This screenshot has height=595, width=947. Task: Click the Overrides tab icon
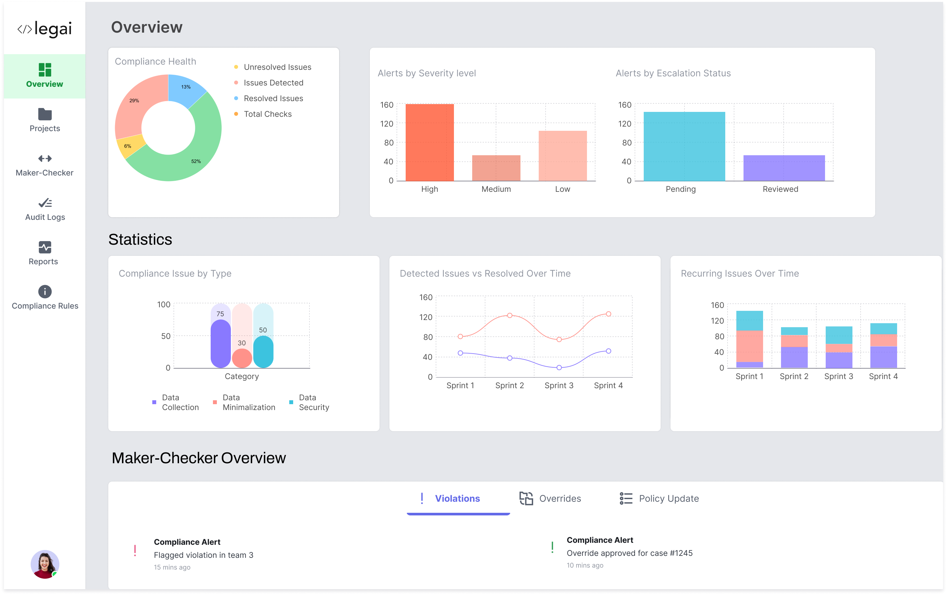pos(526,498)
